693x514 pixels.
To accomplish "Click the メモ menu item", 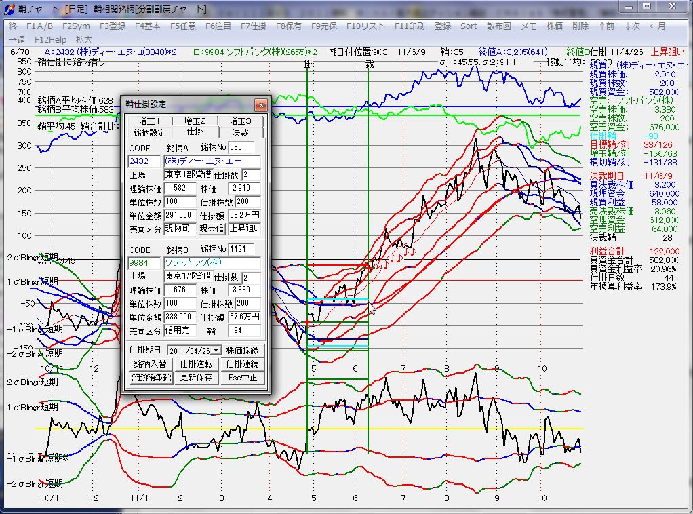I will pyautogui.click(x=529, y=26).
